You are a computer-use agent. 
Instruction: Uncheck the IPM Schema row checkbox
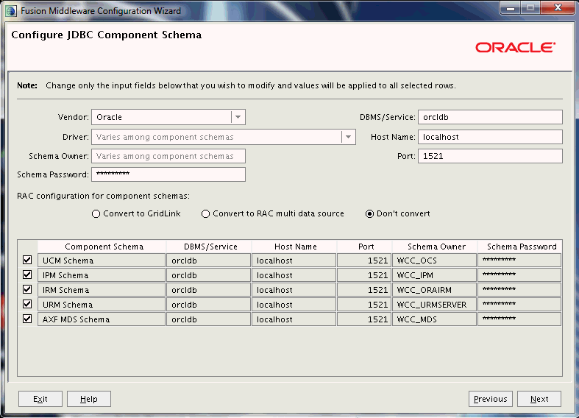coord(27,274)
